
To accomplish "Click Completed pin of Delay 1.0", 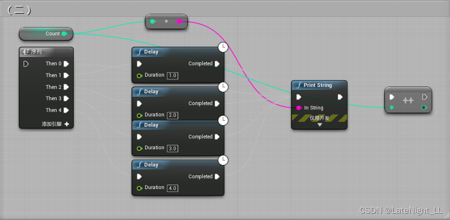I will (x=217, y=64).
